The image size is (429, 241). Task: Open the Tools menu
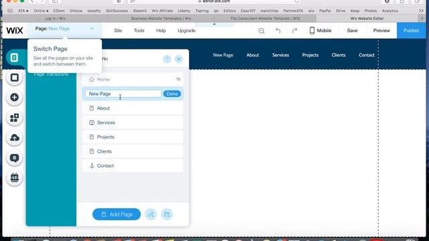coord(139,31)
